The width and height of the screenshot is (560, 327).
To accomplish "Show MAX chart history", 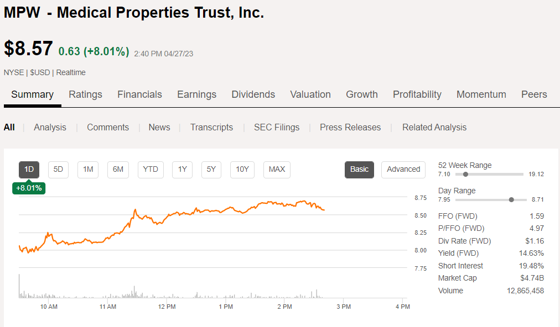I will [x=277, y=170].
